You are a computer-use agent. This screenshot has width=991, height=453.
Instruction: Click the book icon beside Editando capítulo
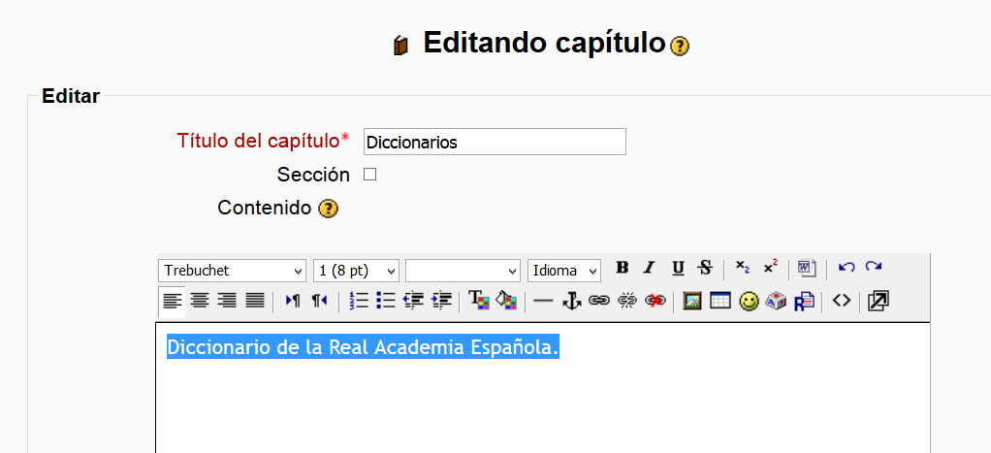pos(400,46)
